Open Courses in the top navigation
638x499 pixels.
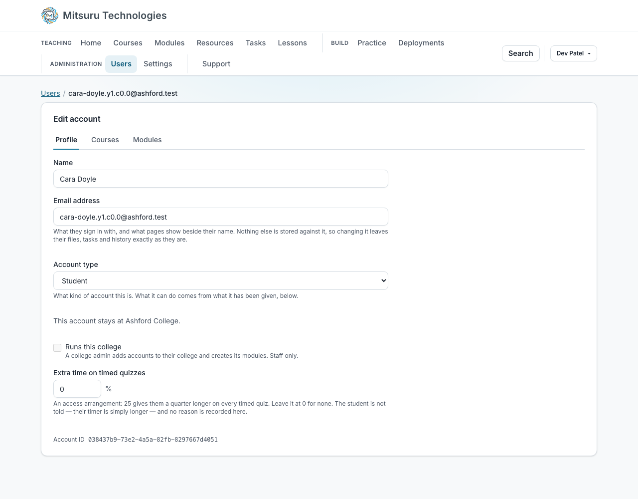click(128, 43)
